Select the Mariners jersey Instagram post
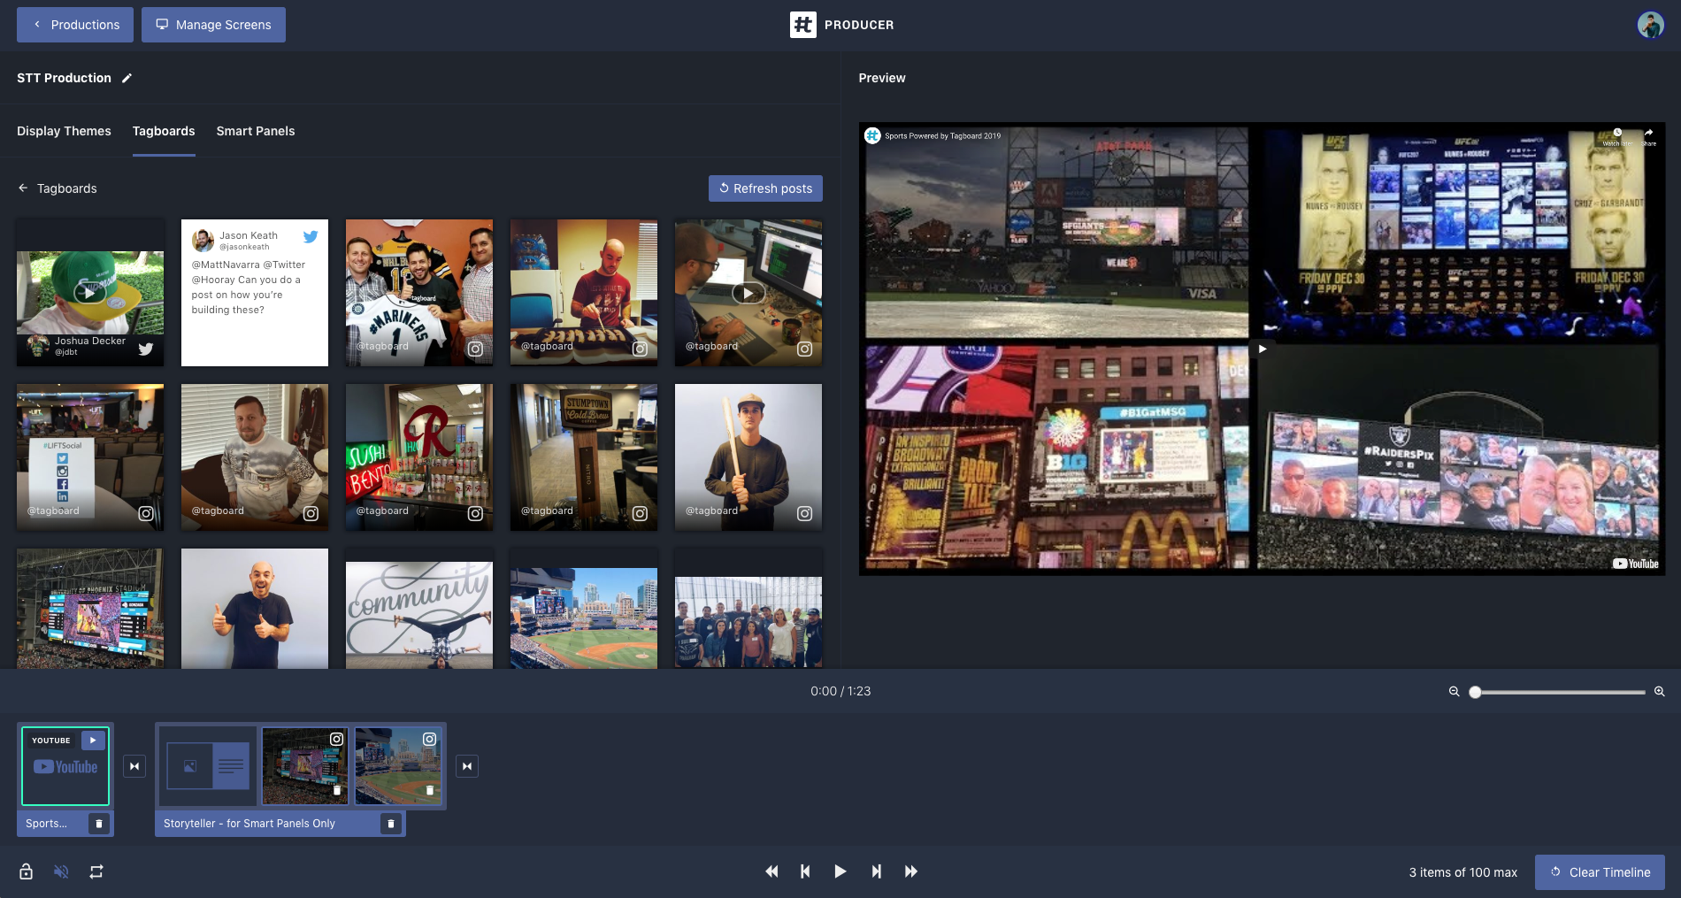The width and height of the screenshot is (1681, 898). [x=419, y=293]
